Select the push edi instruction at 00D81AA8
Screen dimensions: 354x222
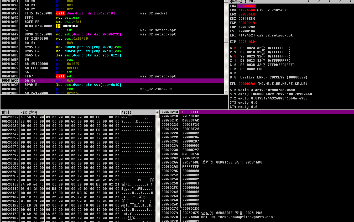click(65, 30)
